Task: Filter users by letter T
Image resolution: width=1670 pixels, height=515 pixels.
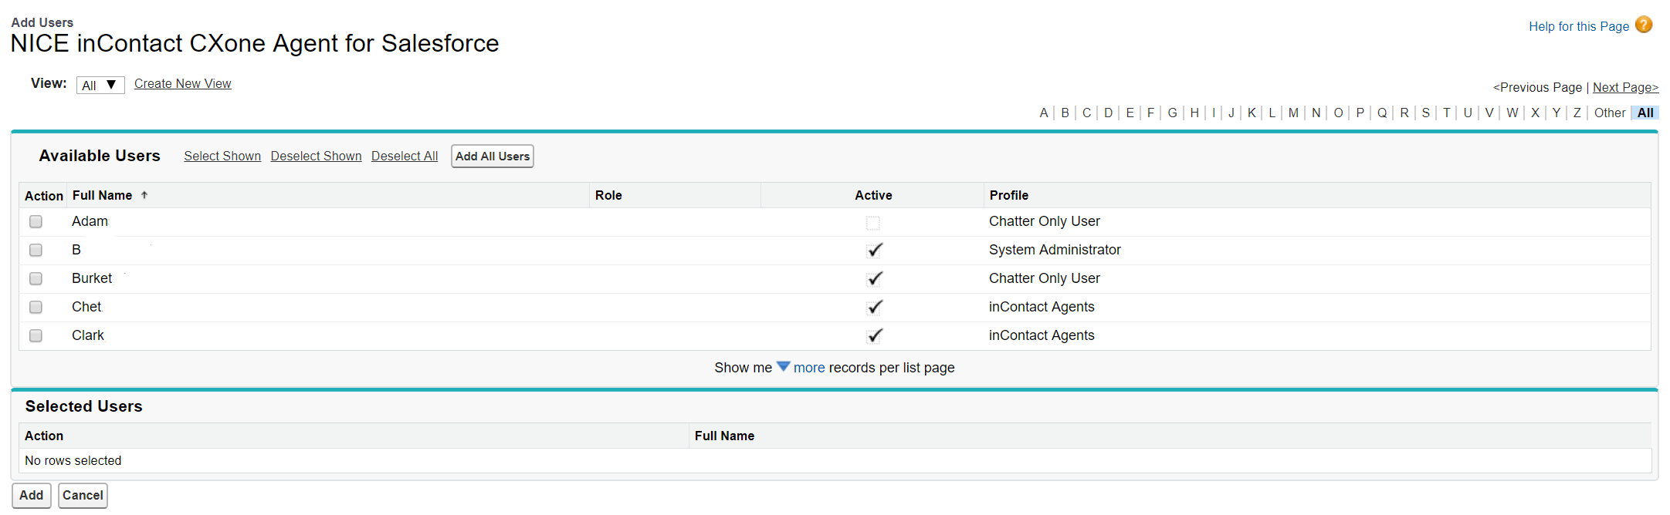Action: point(1447,113)
